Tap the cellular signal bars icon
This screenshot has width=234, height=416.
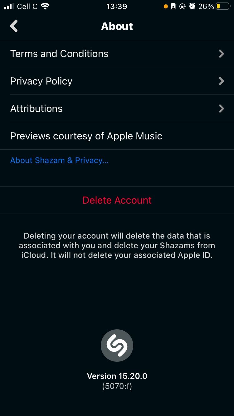9,7
